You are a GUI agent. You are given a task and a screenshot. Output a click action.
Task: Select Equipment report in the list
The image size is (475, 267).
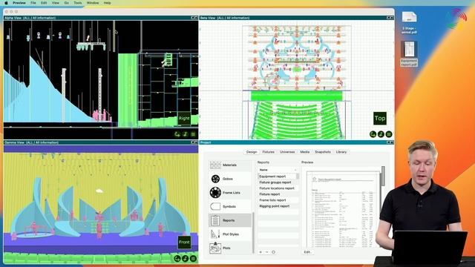pyautogui.click(x=277, y=177)
